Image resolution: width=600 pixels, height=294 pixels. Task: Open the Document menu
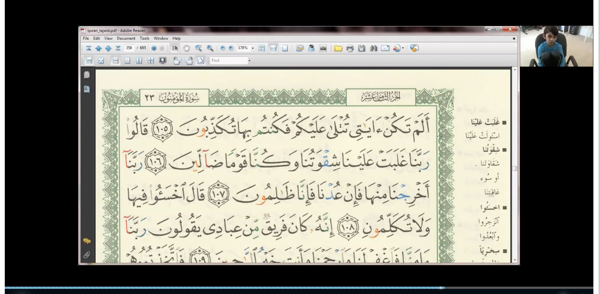pos(126,38)
